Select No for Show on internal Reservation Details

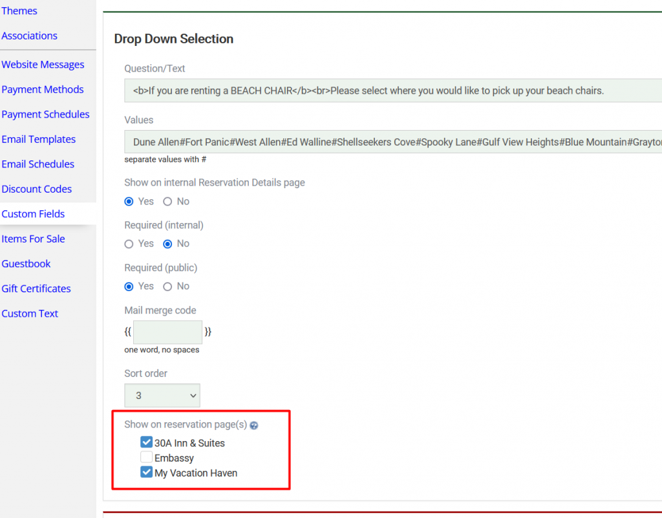pyautogui.click(x=168, y=202)
